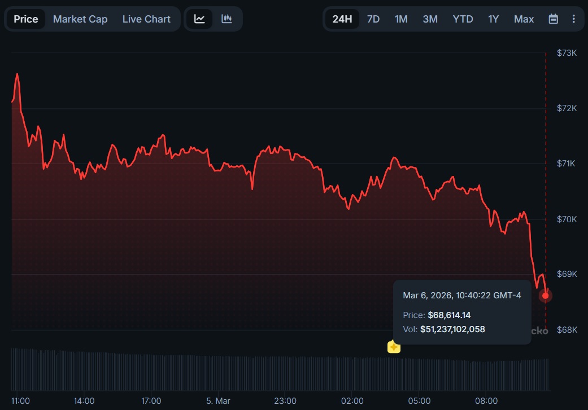Viewport: 588px width, 410px height.
Task: Show year-to-date with YTD
Action: pos(463,19)
